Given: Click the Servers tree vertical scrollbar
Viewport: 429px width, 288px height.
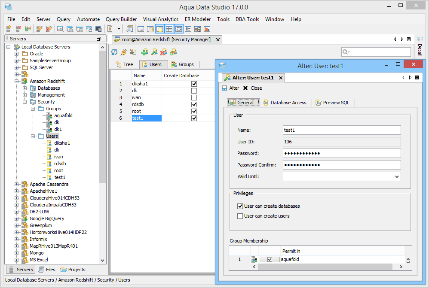Looking at the screenshot, I should tap(103, 116).
